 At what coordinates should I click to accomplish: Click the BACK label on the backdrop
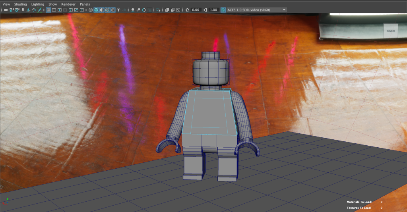391,31
